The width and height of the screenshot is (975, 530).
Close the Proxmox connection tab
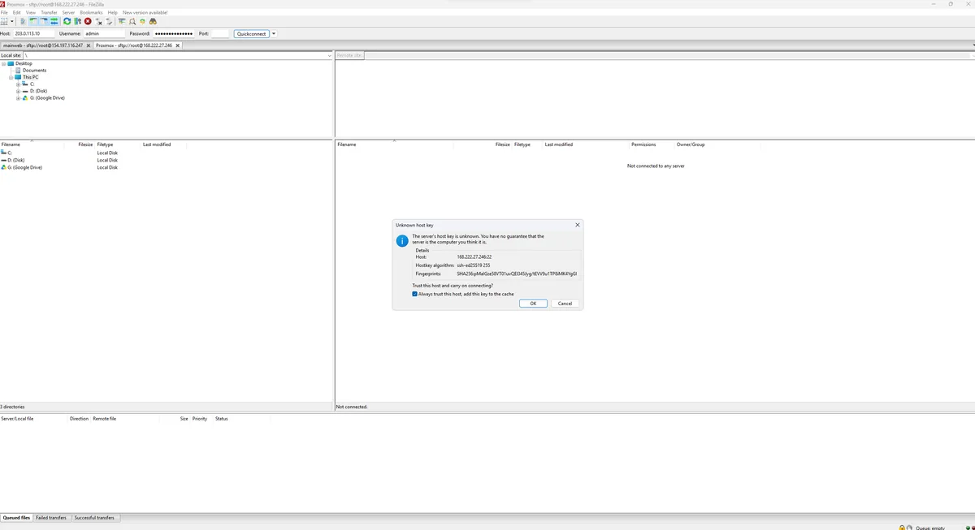178,45
